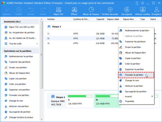The width and height of the screenshot is (162, 122).
Task: Choose Copier la partition in context menu
Action: pyautogui.click(x=136, y=58)
